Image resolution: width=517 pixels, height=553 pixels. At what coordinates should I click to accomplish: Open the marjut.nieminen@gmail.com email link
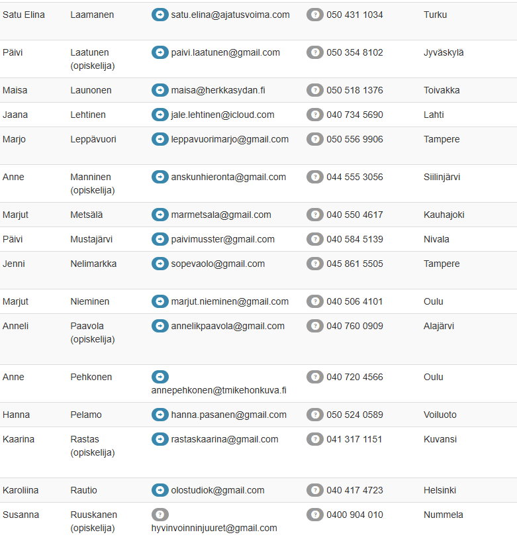click(x=230, y=301)
